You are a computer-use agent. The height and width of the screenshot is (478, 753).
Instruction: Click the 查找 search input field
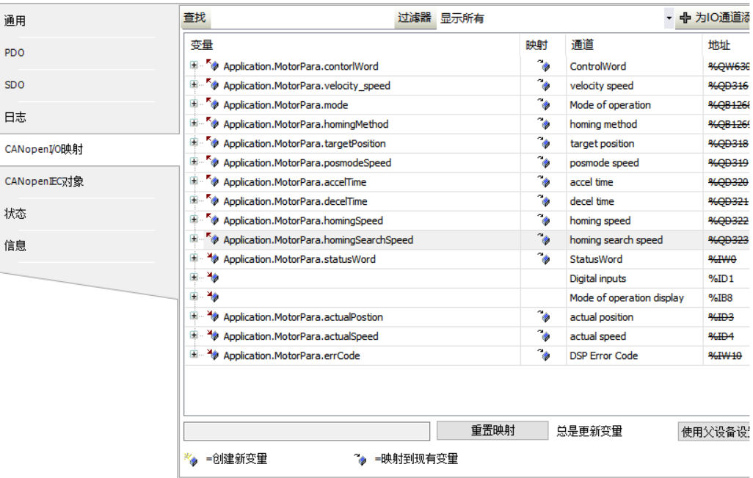click(x=302, y=18)
